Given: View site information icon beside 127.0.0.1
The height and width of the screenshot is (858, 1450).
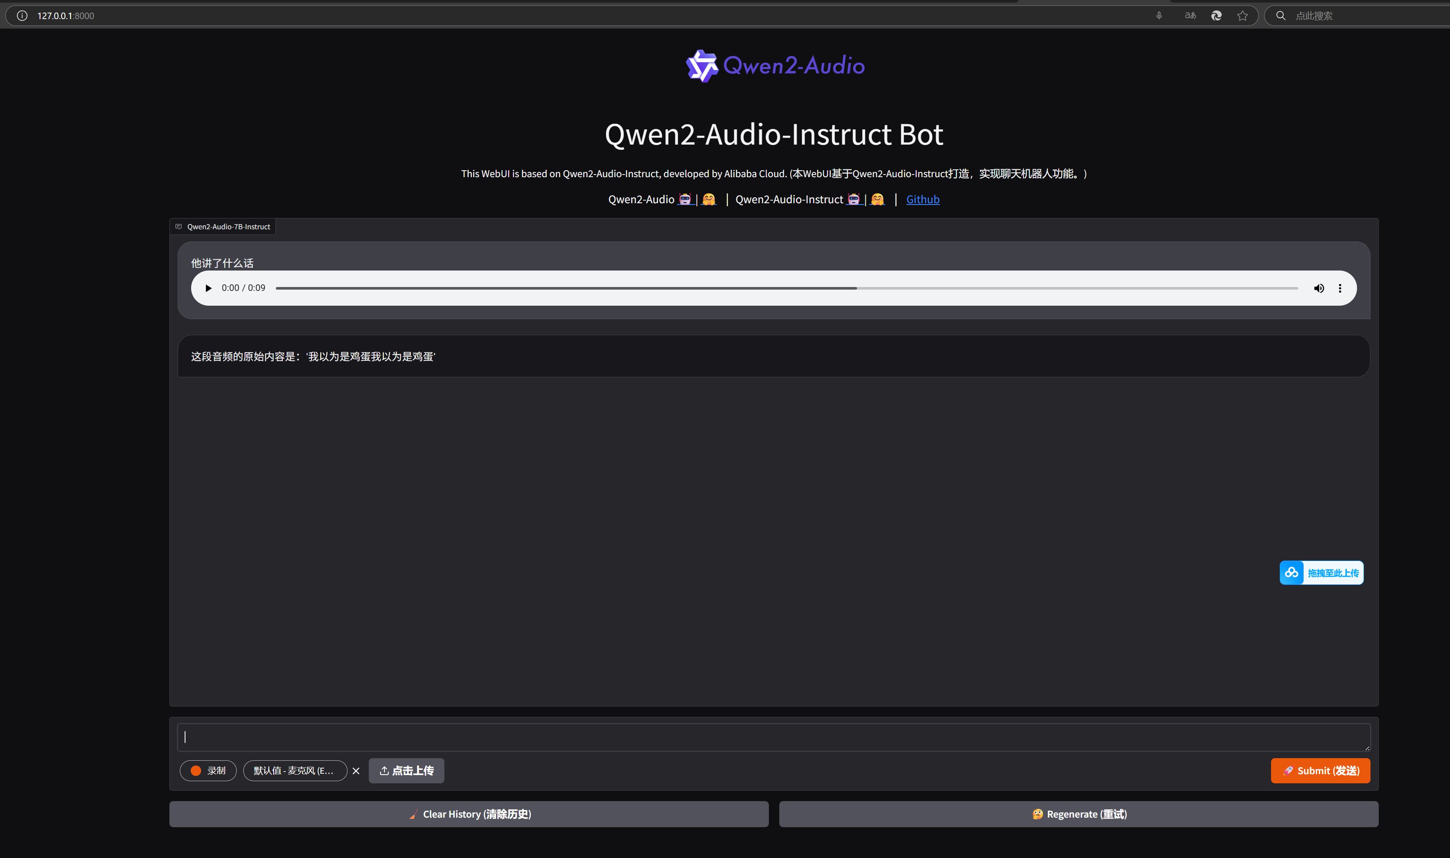Looking at the screenshot, I should pos(22,16).
